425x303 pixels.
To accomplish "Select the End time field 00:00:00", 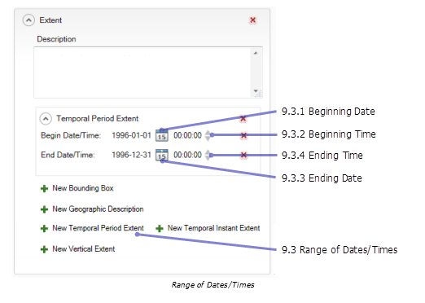I will [x=187, y=155].
